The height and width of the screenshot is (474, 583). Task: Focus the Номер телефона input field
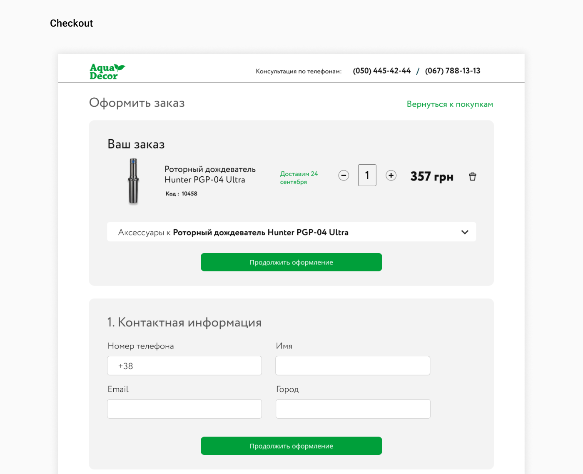point(184,365)
